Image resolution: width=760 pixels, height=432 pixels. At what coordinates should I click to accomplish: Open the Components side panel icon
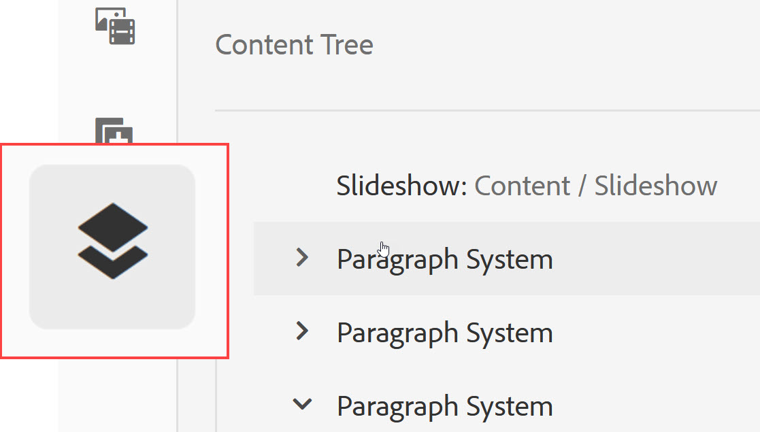(114, 131)
